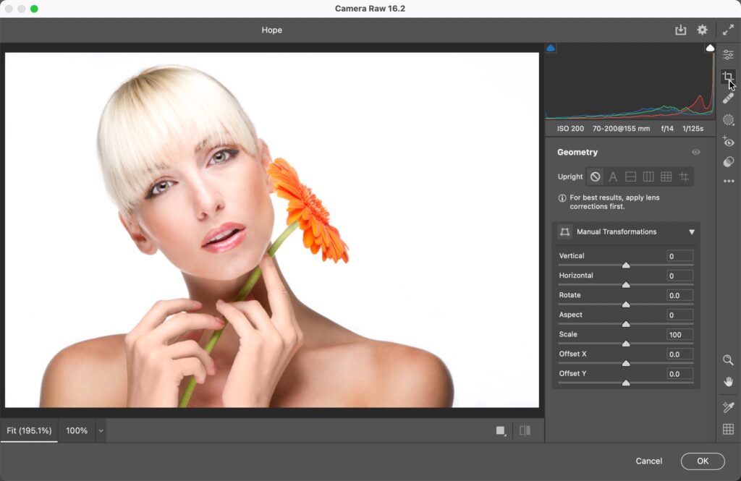
Task: Click the Horizontal slider handle
Action: point(626,285)
